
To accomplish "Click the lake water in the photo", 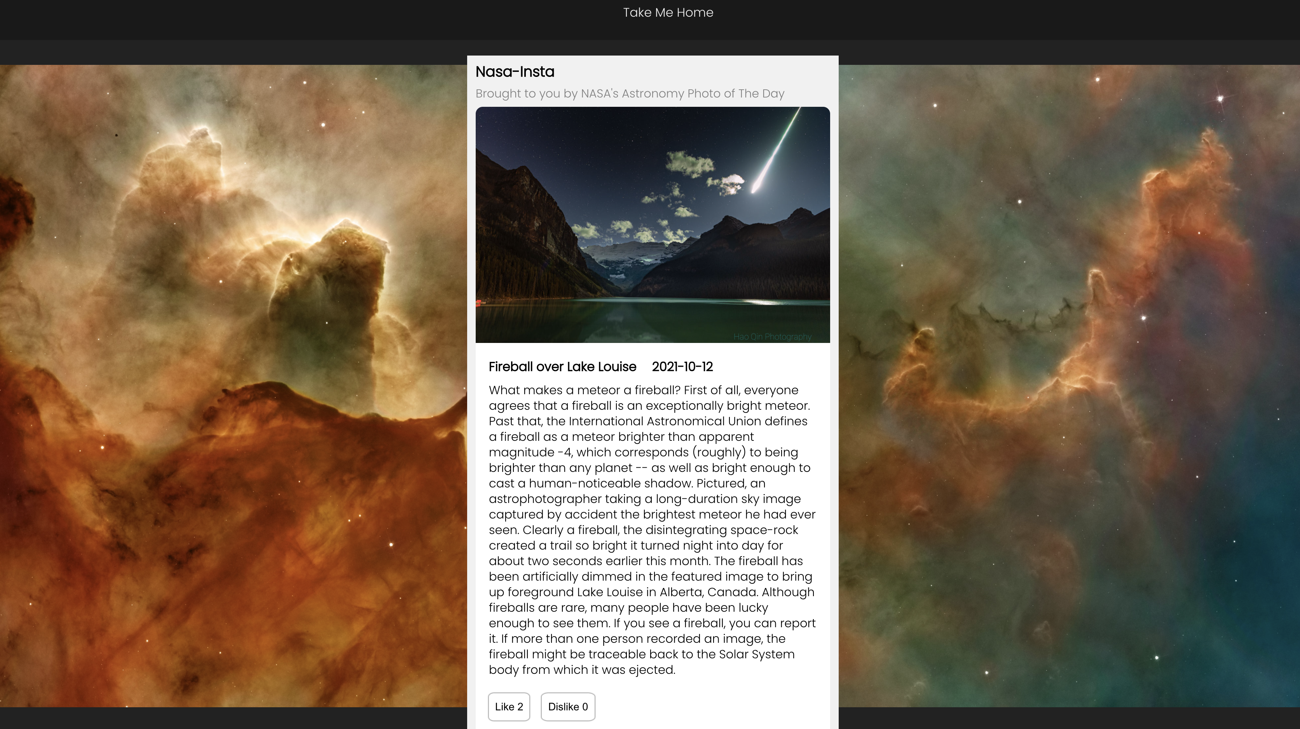I will tap(653, 320).
